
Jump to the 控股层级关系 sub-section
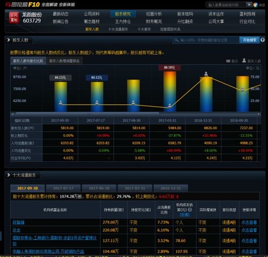pos(170,30)
